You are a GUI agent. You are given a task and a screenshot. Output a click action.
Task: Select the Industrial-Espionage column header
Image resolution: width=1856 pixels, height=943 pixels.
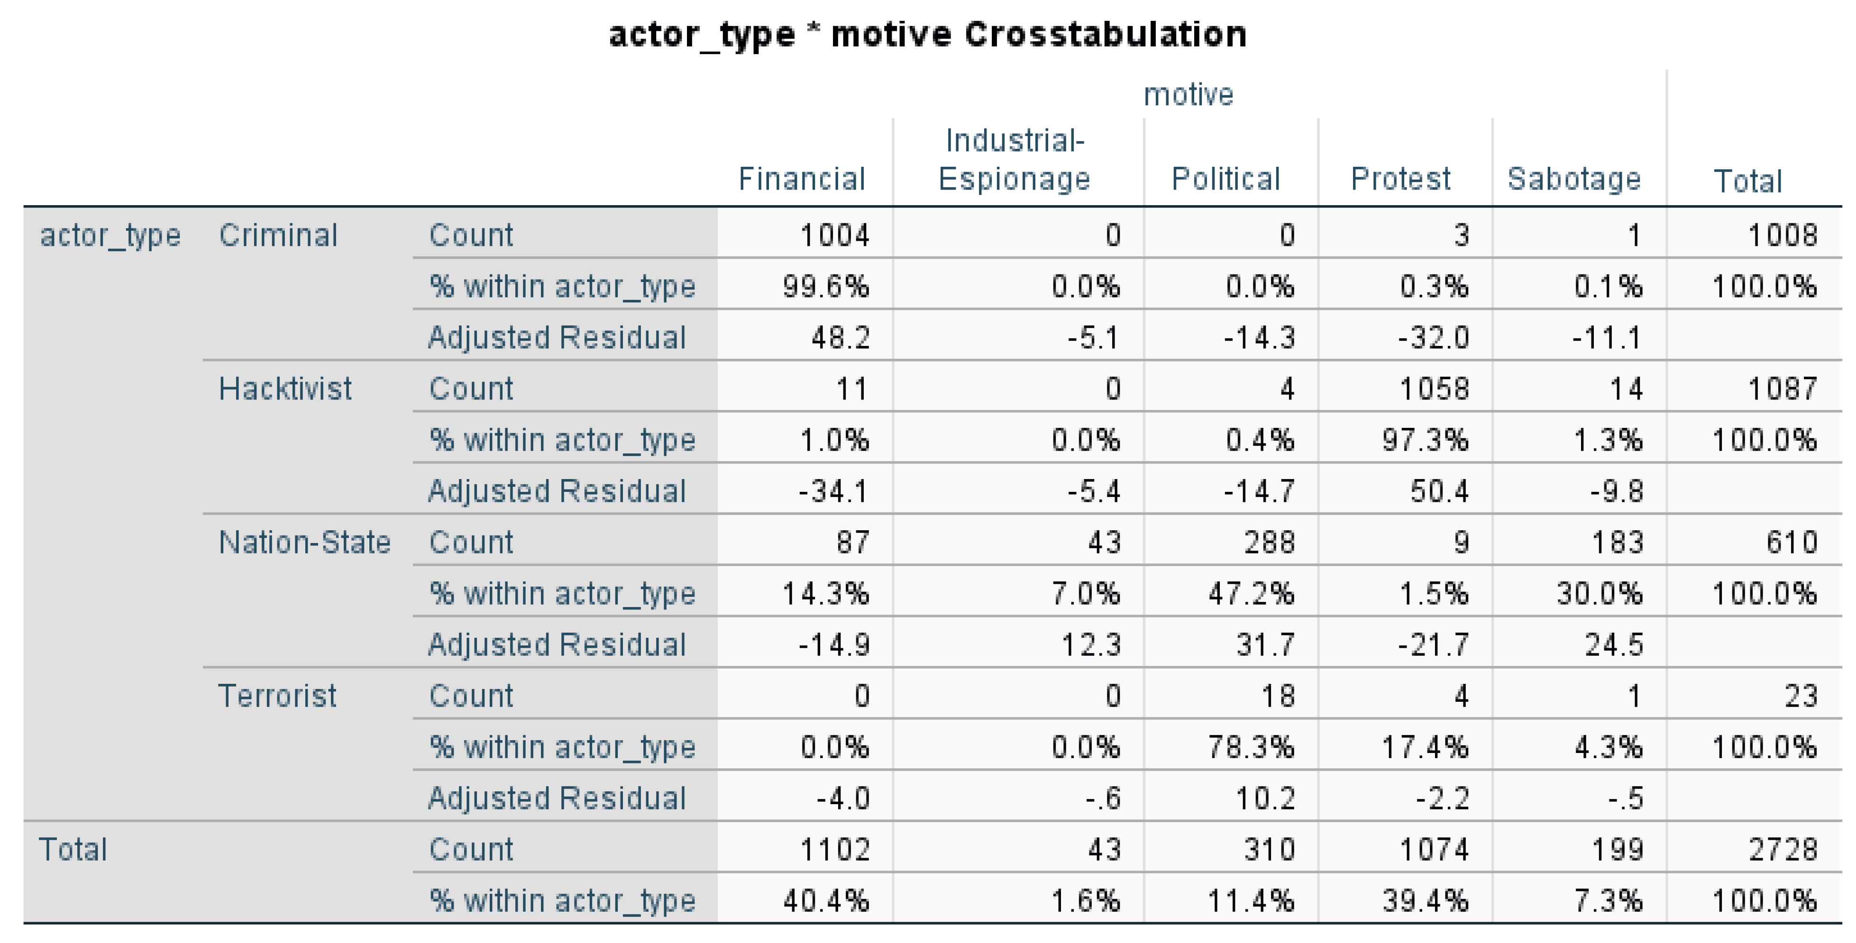(1015, 159)
